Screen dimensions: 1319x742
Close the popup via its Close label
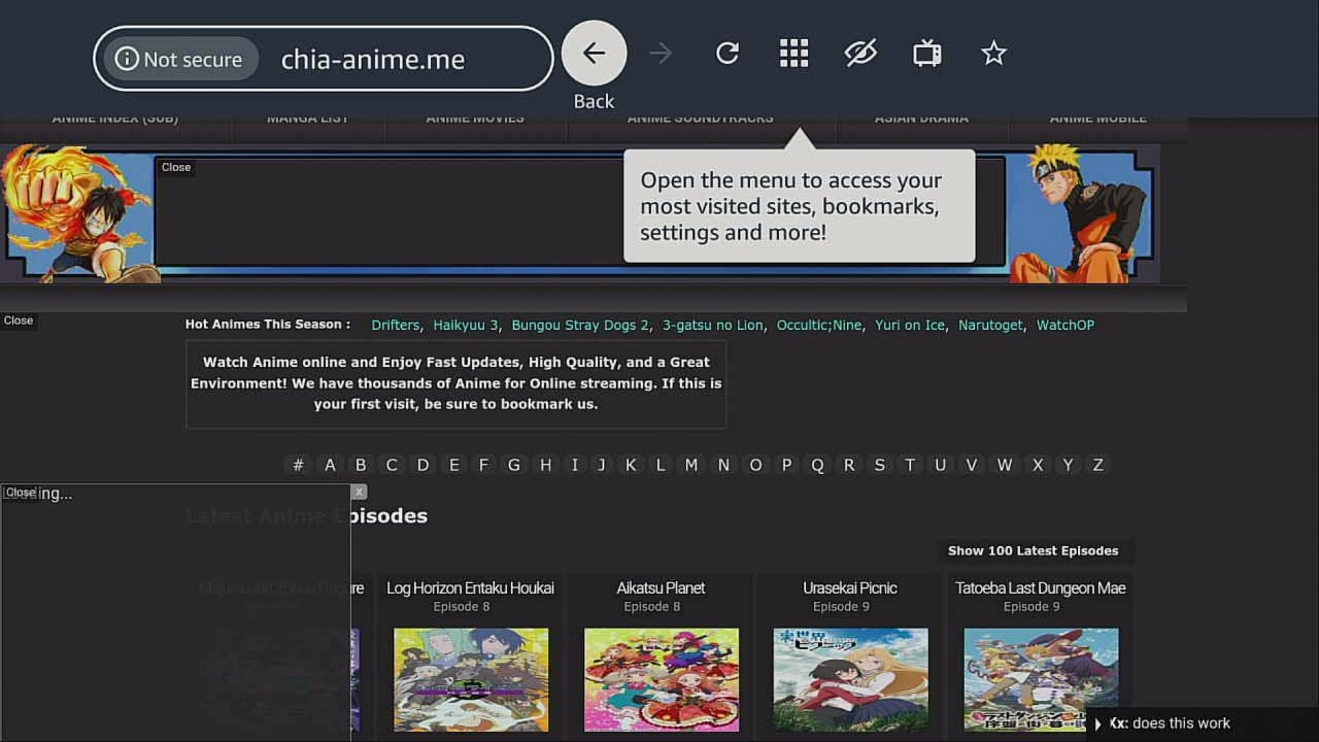click(x=21, y=493)
